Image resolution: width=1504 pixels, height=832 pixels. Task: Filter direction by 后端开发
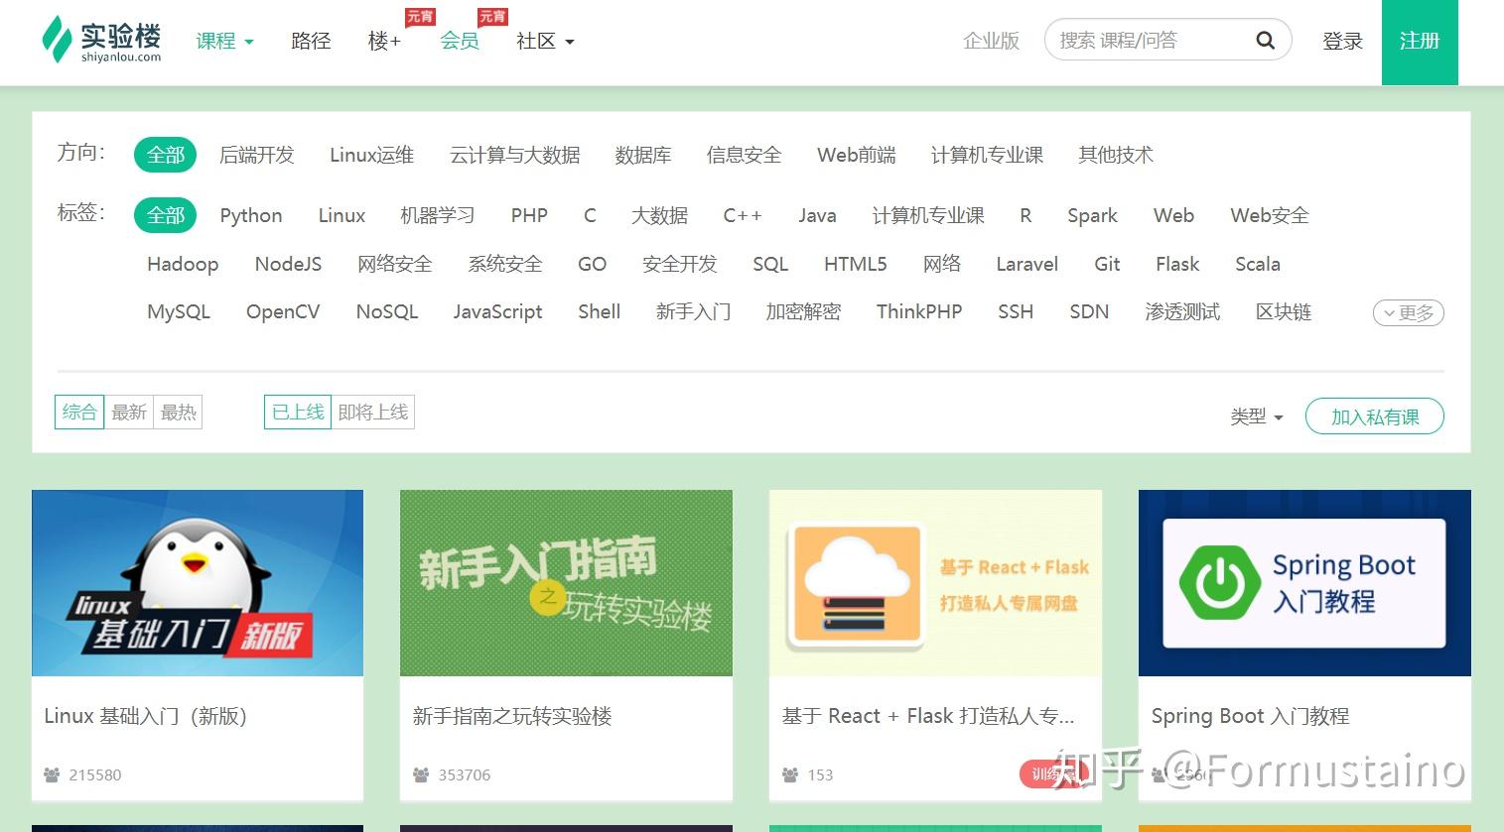[x=257, y=155]
